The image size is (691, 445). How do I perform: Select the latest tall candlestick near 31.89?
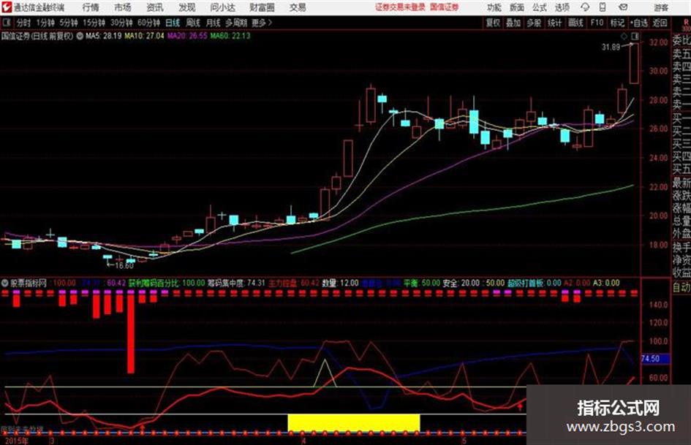click(634, 64)
